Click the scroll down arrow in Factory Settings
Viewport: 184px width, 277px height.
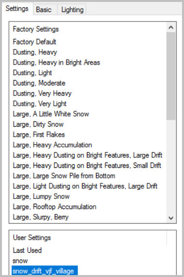point(171,218)
